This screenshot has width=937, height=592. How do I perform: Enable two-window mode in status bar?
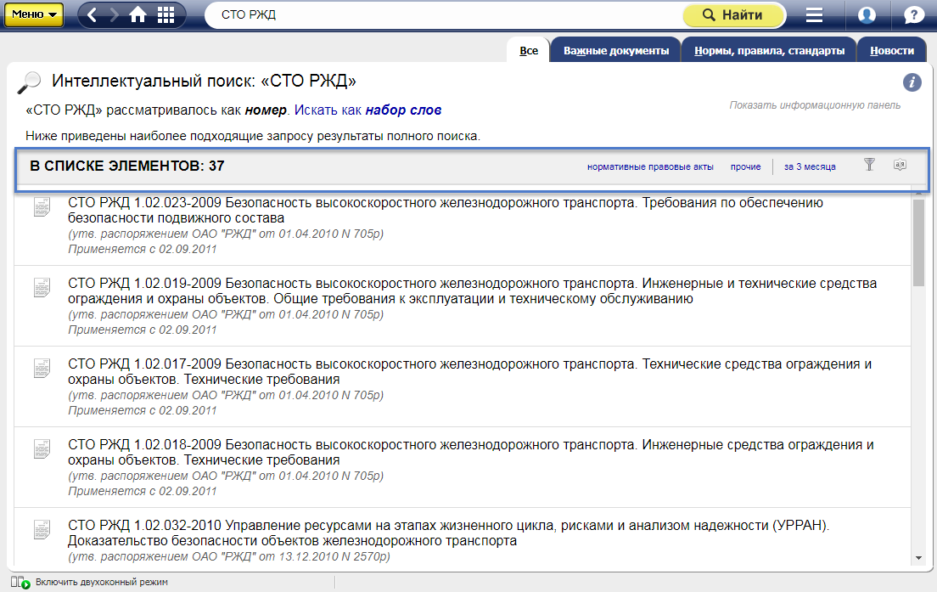click(101, 582)
